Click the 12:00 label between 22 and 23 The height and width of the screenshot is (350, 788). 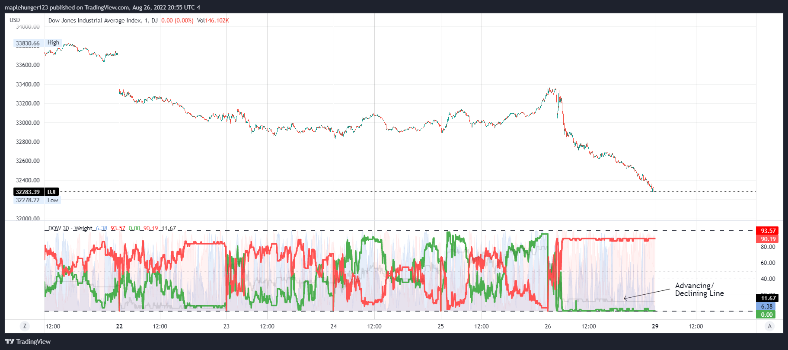click(160, 326)
